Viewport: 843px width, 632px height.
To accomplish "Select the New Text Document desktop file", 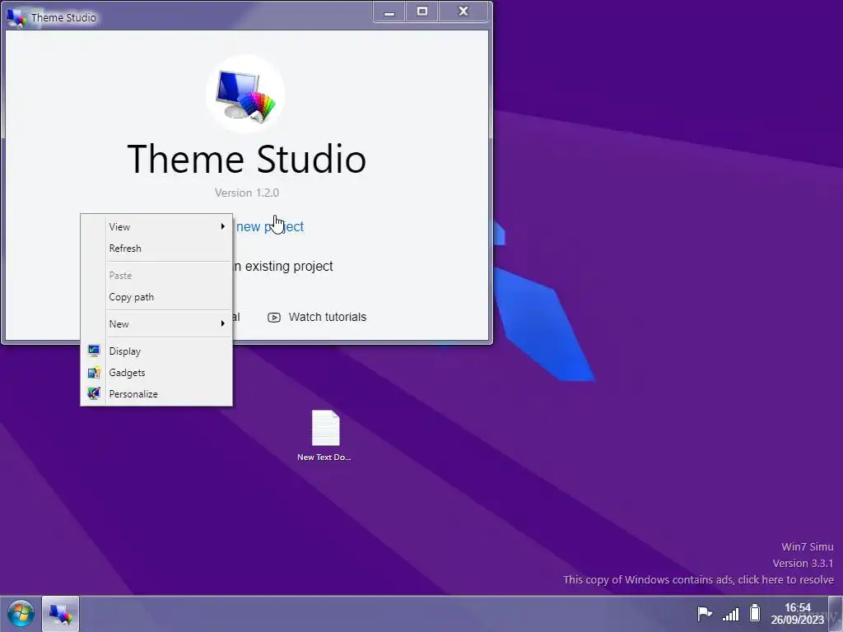I will click(x=324, y=436).
